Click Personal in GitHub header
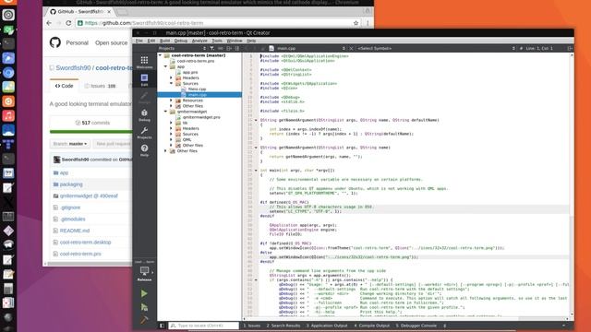 pos(77,43)
